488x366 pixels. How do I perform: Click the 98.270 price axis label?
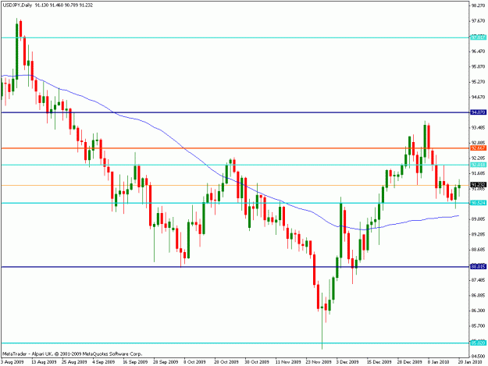479,5
